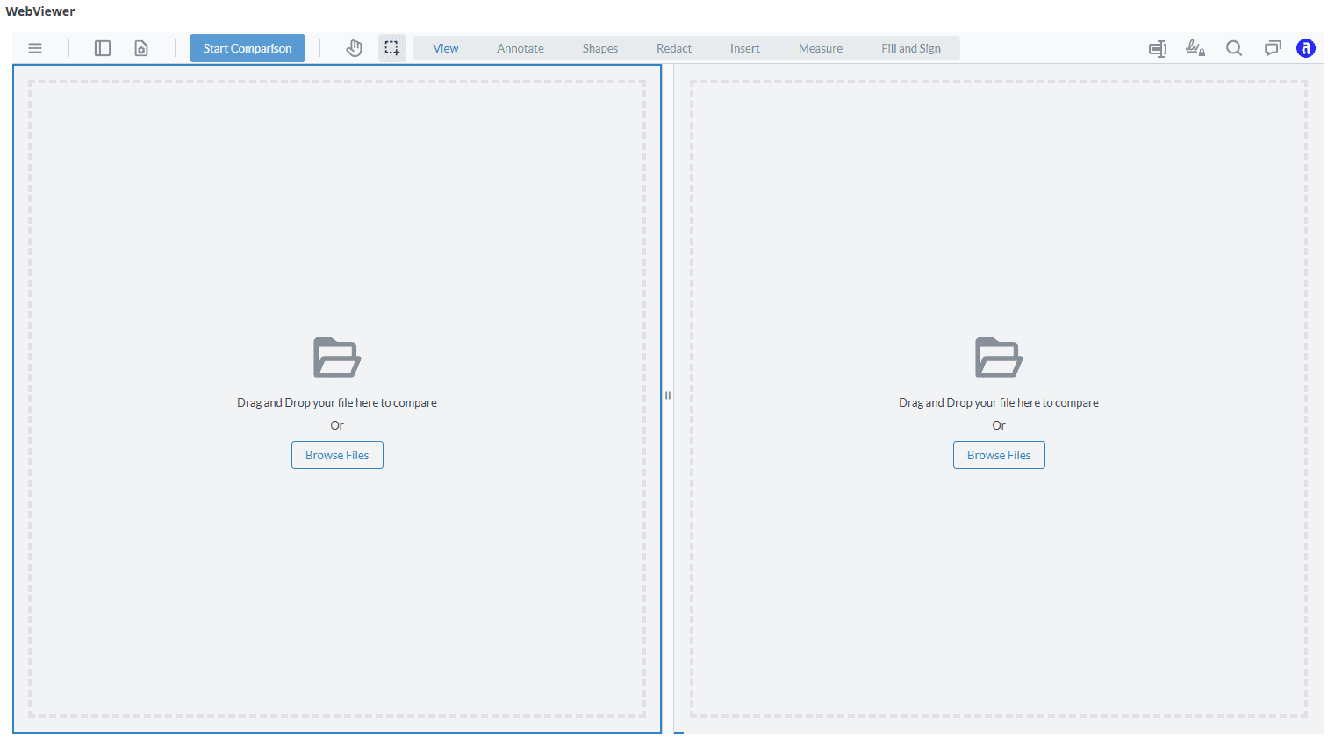Browse Files for right comparison pane
This screenshot has height=746, width=1335.
999,455
